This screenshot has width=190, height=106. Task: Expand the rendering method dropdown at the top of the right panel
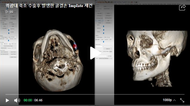pos(108,6)
